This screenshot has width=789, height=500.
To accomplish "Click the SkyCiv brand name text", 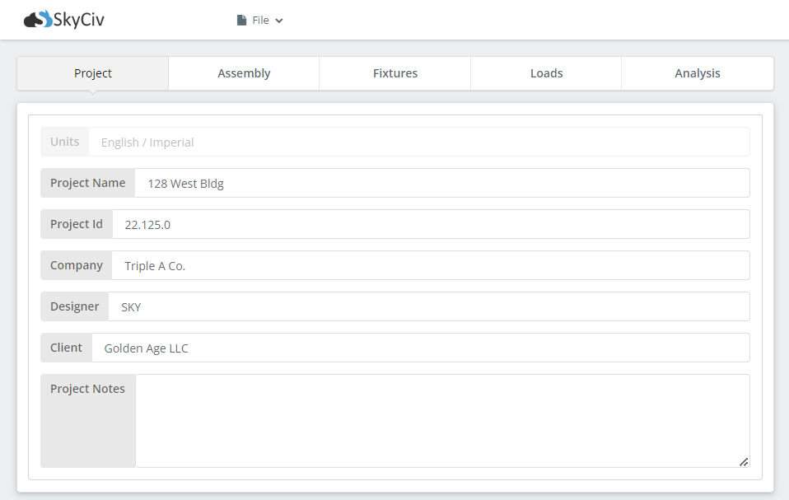I will pos(79,20).
